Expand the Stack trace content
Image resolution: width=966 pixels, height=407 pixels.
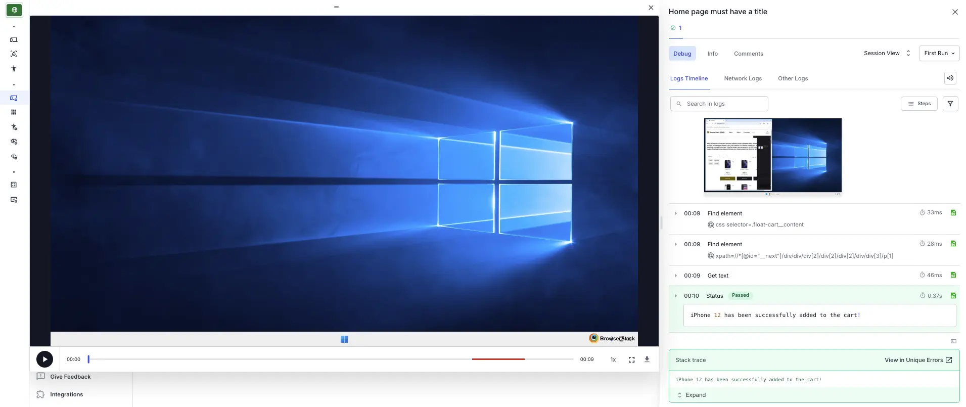point(691,395)
